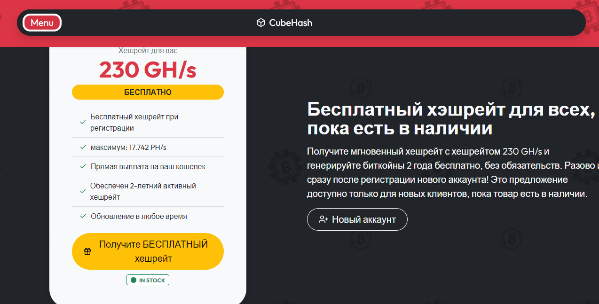
Task: Click checkmark next to "Обновление в любое время"
Action: pyautogui.click(x=83, y=217)
